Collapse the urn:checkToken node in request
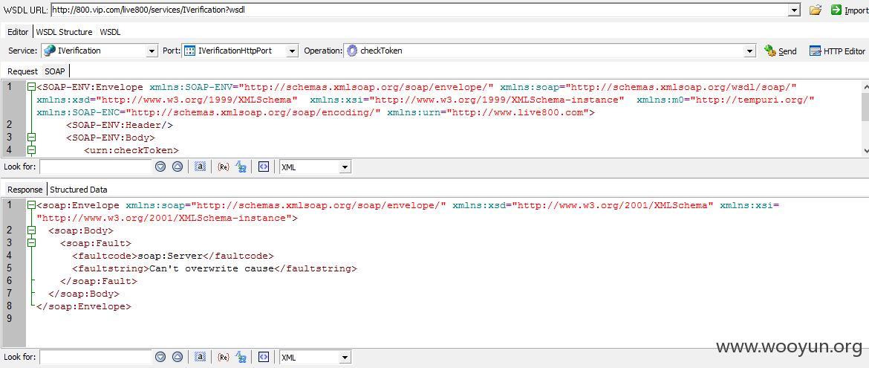 (31, 150)
